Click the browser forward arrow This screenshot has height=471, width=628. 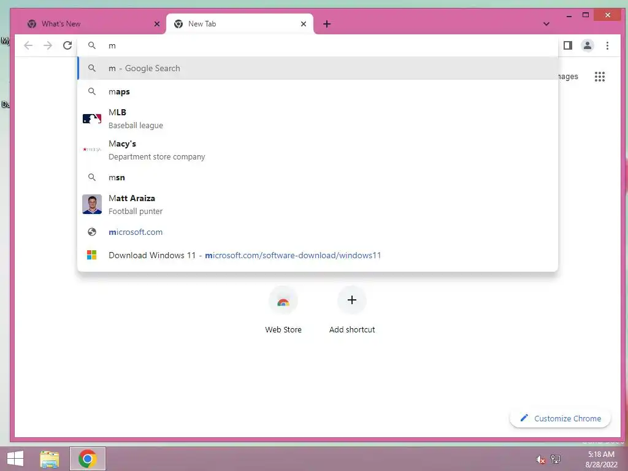pos(48,45)
